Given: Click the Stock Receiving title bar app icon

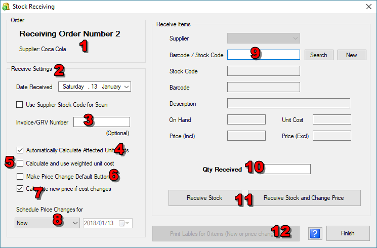Looking at the screenshot, I should click(6, 7).
